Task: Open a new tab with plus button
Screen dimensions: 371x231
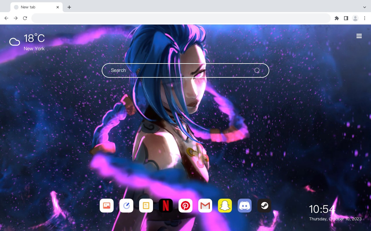Action: coord(69,7)
